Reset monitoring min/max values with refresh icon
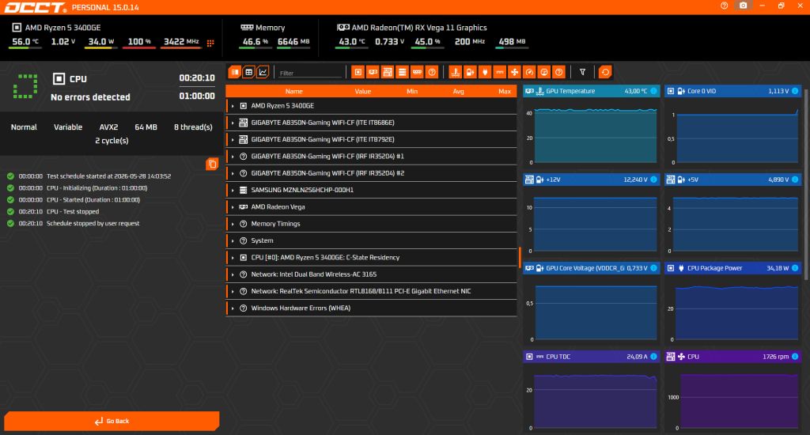Screen dimensions: 810x435 (x=605, y=72)
